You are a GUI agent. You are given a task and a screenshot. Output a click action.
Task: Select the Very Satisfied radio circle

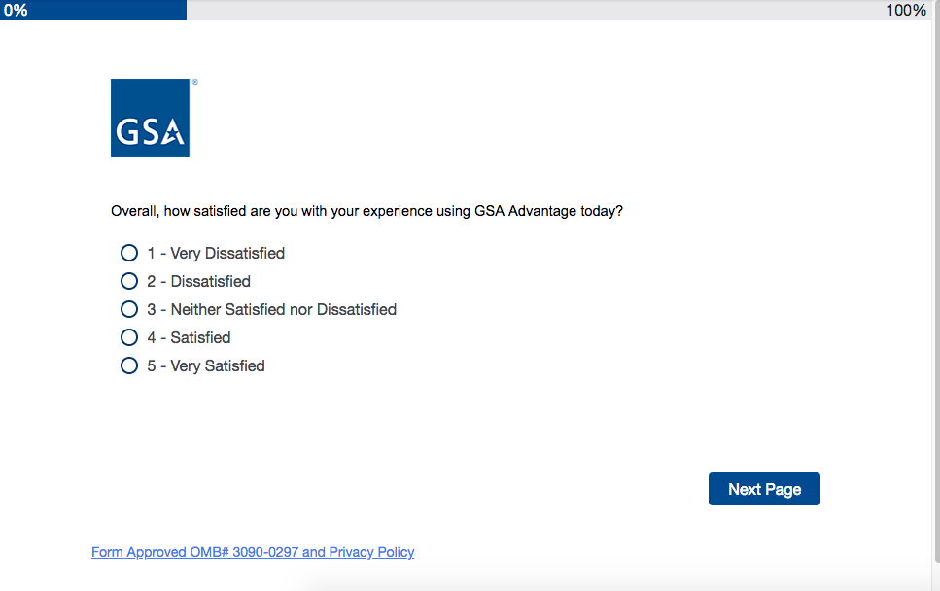click(129, 365)
